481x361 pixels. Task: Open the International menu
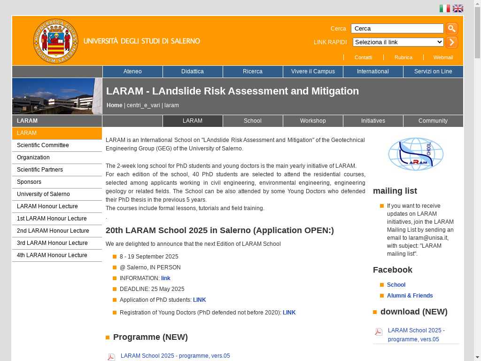(x=372, y=71)
